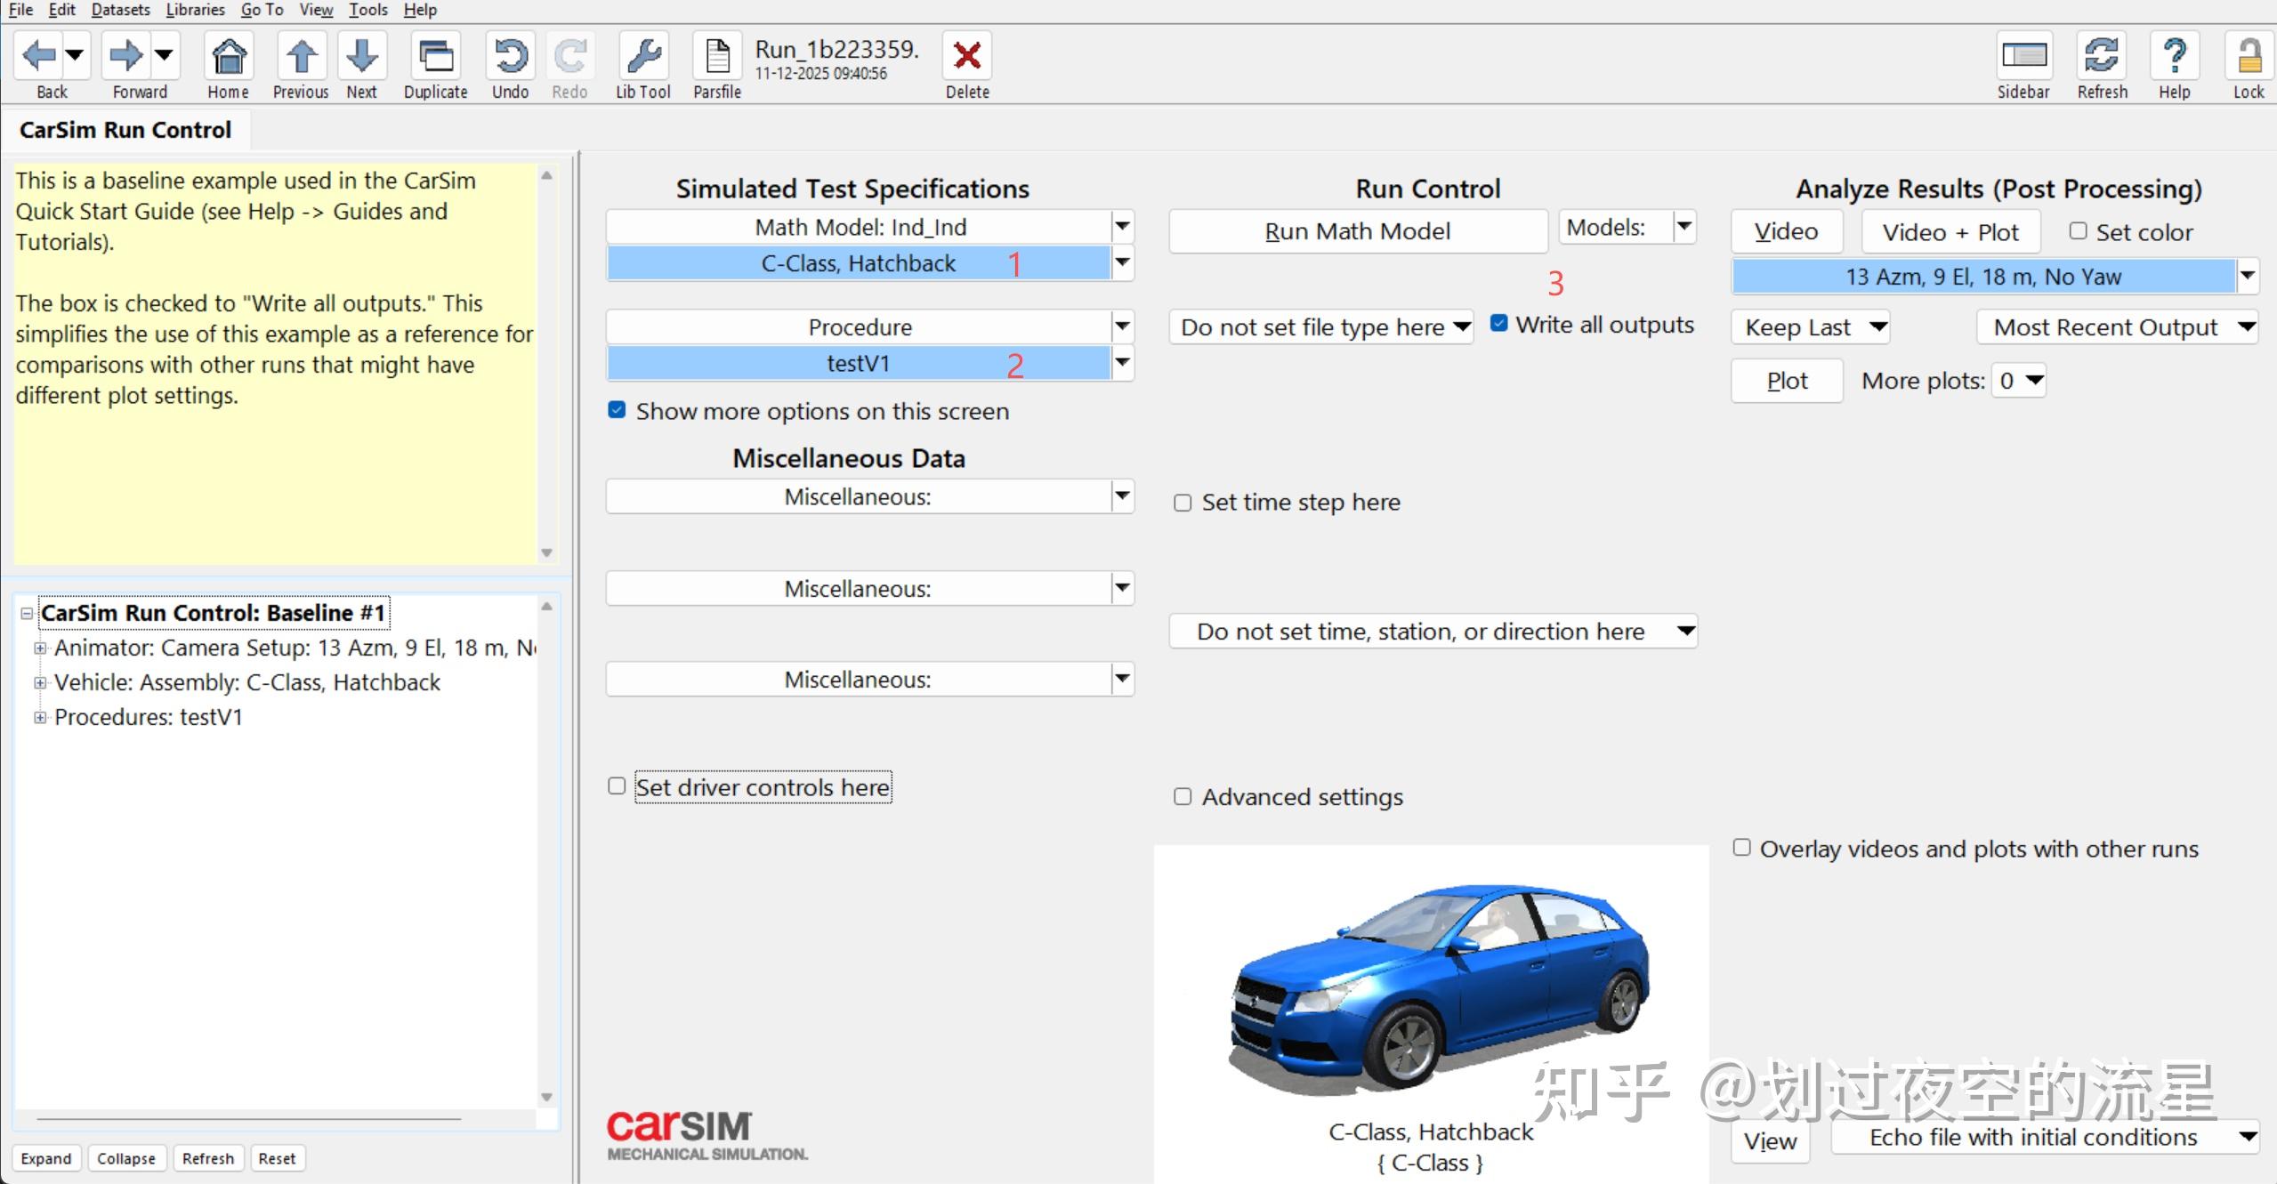The width and height of the screenshot is (2277, 1184).
Task: Open the Tools menu
Action: pyautogui.click(x=367, y=10)
